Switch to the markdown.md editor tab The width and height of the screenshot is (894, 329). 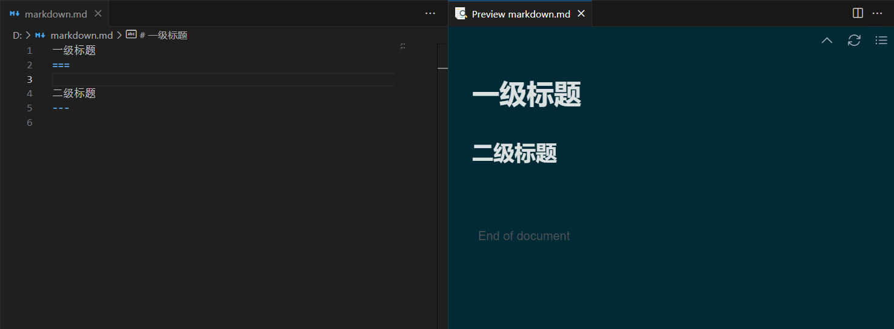pos(56,13)
